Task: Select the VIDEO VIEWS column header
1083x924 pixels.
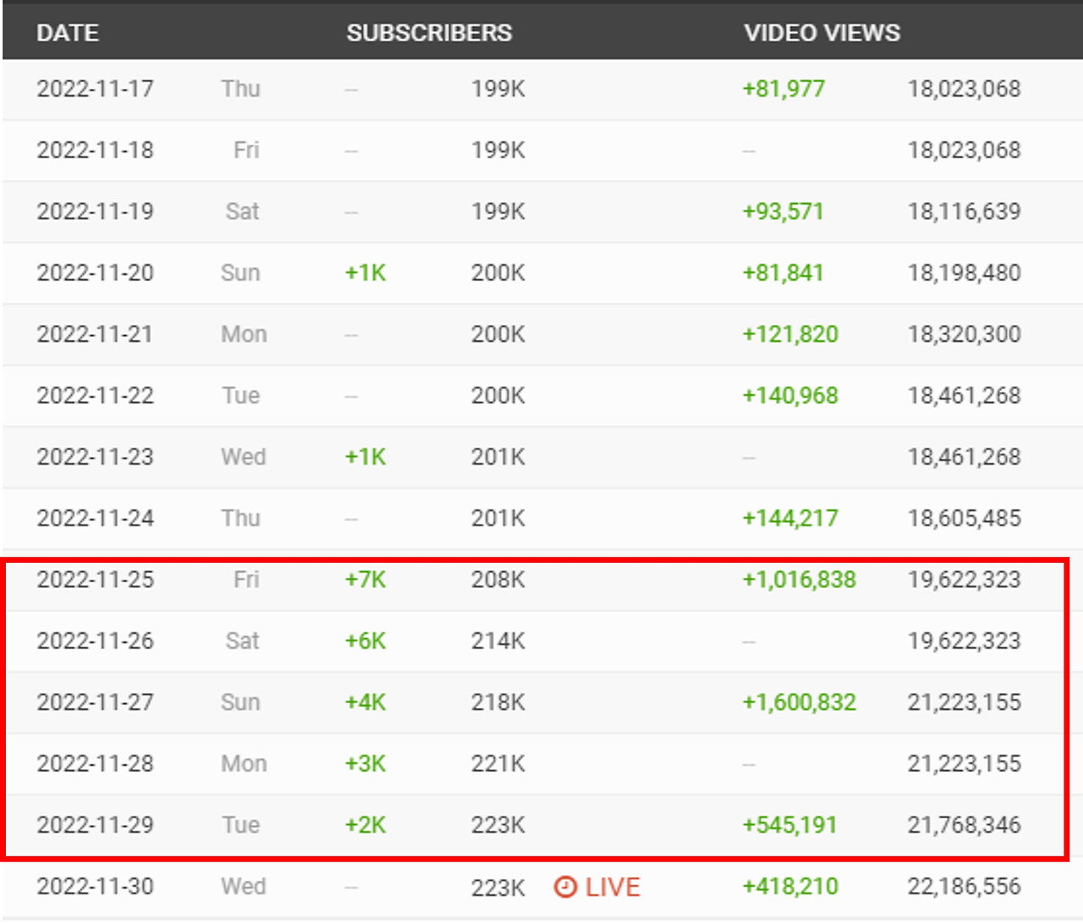Action: (x=822, y=33)
